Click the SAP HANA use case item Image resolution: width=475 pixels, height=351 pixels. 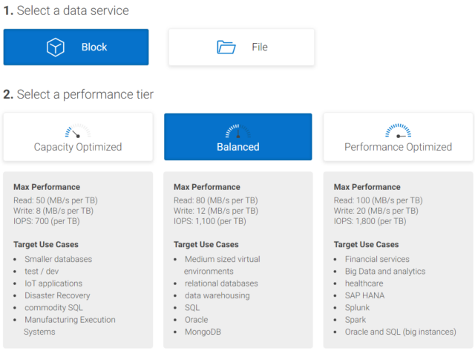[x=367, y=295]
